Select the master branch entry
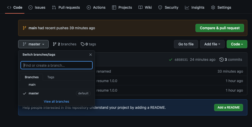Screen dimensions: 252x127 click(57, 93)
